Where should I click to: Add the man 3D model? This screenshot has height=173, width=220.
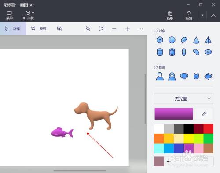[x=160, y=76]
